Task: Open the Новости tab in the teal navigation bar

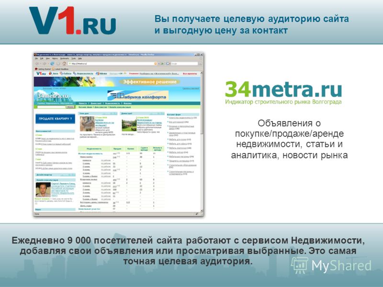Action: click(83, 103)
